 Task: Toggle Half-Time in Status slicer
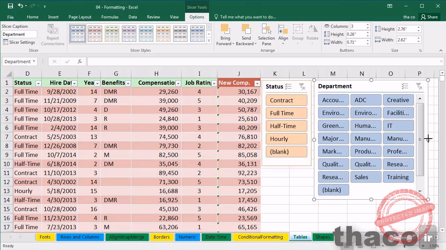[286, 126]
